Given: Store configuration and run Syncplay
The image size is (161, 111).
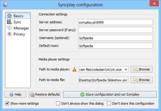Looking at the screenshot, I should pos(110,94).
